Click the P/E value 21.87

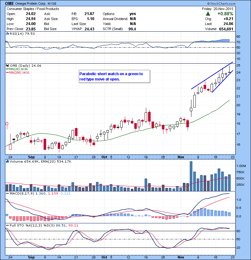(89, 14)
